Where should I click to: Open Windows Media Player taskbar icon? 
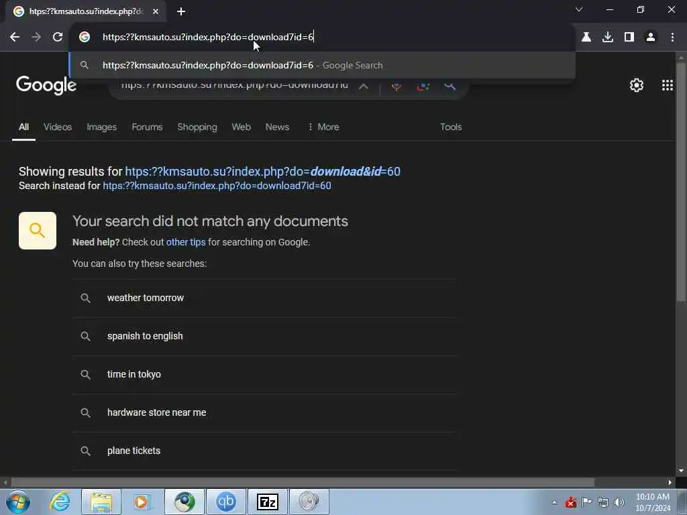tap(142, 502)
